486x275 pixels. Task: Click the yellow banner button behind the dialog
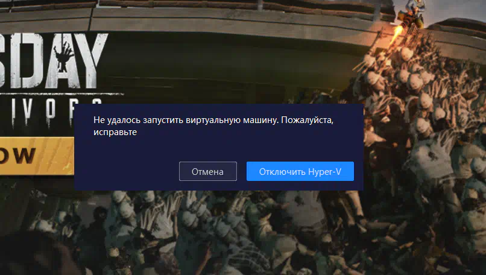pyautogui.click(x=37, y=156)
